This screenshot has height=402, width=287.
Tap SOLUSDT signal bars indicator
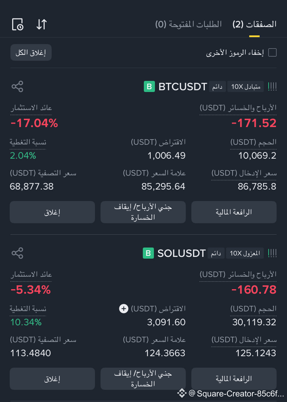(x=272, y=253)
